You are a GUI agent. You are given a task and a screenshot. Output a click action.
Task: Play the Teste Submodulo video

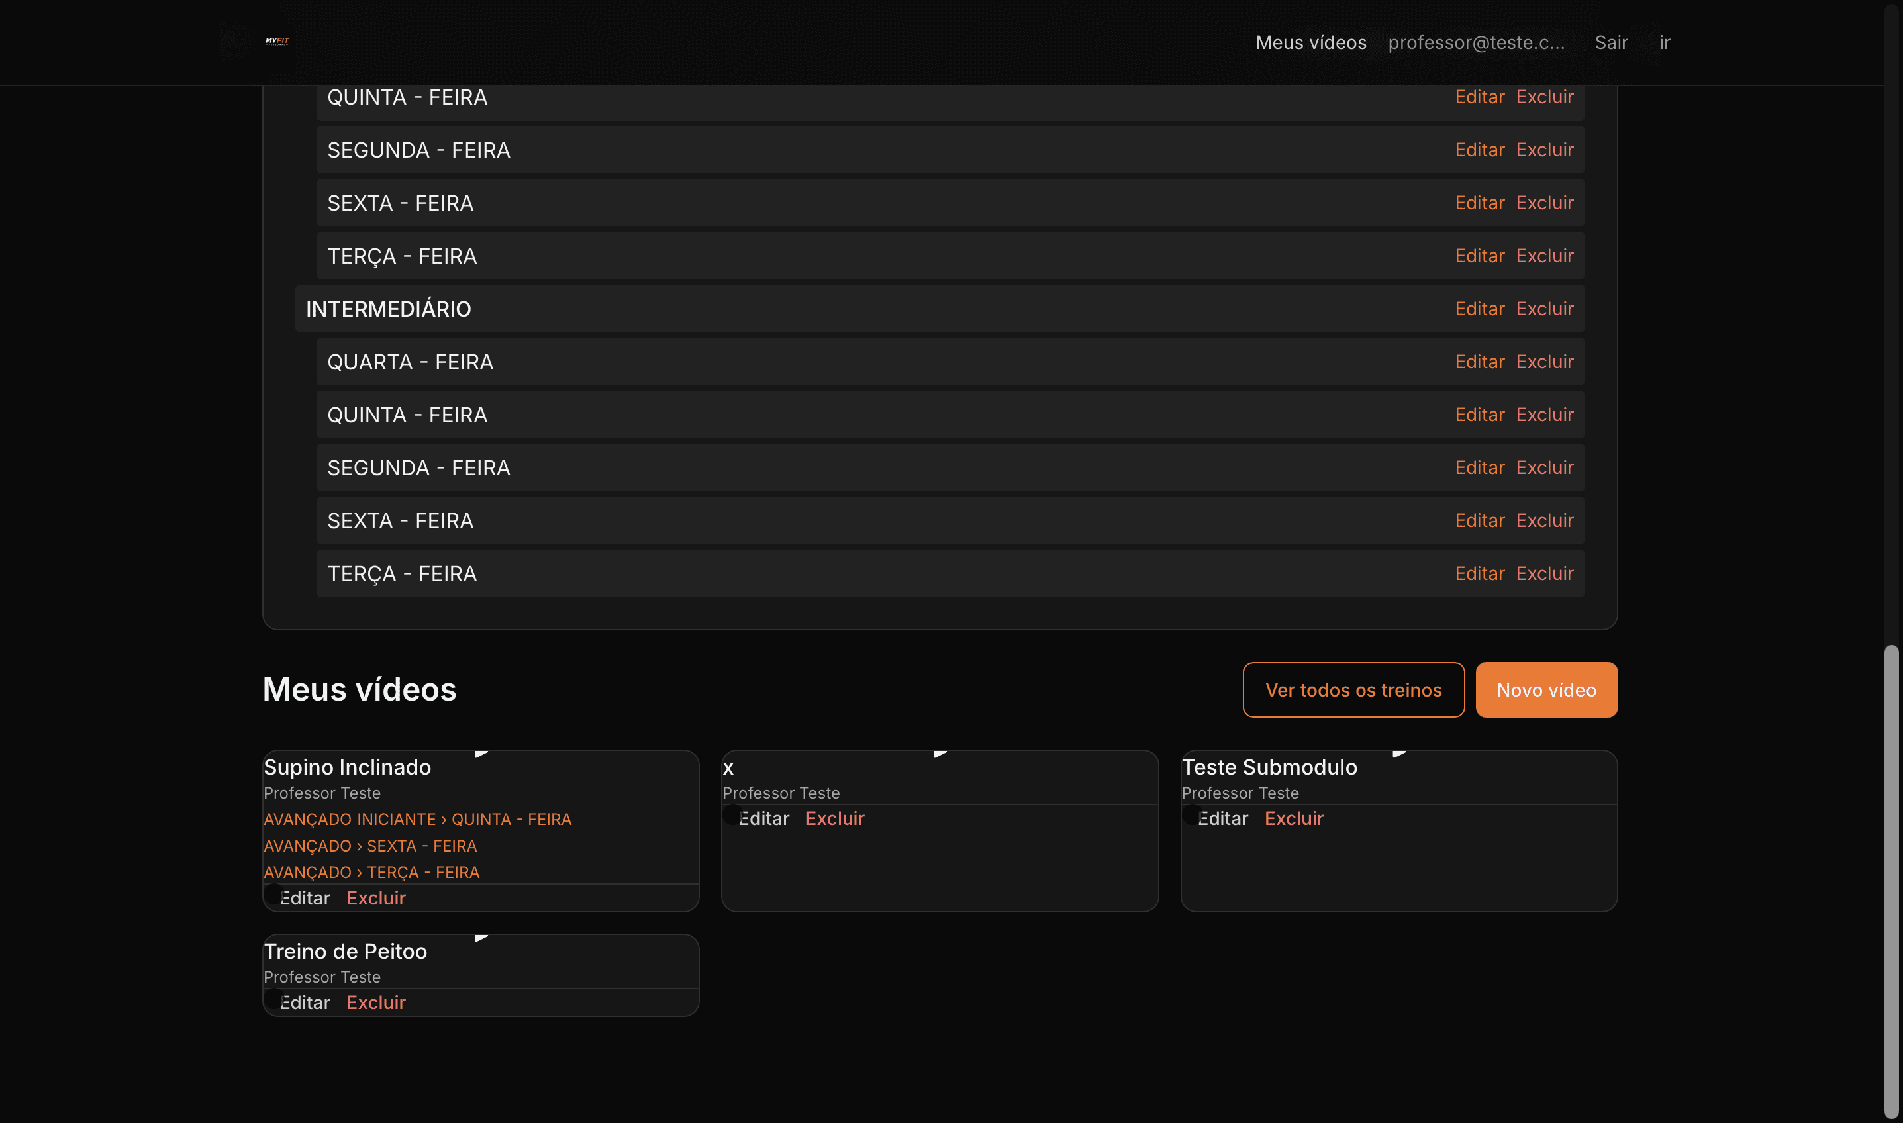1399,753
